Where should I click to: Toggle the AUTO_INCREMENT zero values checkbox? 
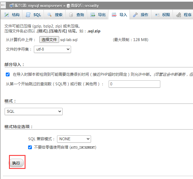[30, 147]
